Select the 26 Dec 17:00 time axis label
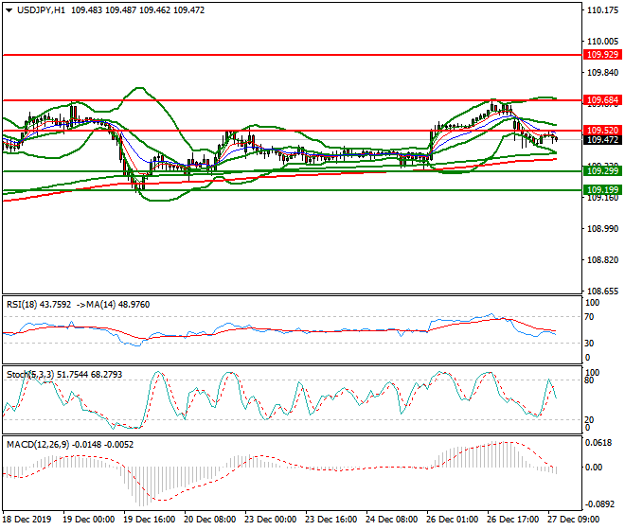Screen dimensions: 625x530 click(513, 520)
